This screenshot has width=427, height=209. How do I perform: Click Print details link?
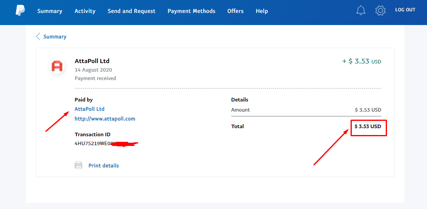(x=104, y=165)
